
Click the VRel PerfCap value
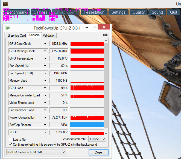coord(59,125)
